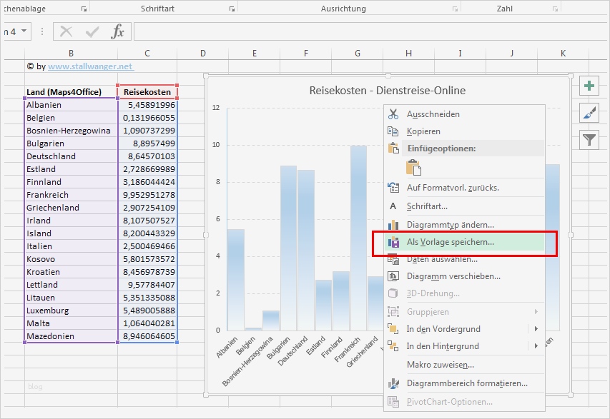The height and width of the screenshot is (419, 610).
Task: Click the enter checkmark in formula bar
Action: (x=92, y=31)
